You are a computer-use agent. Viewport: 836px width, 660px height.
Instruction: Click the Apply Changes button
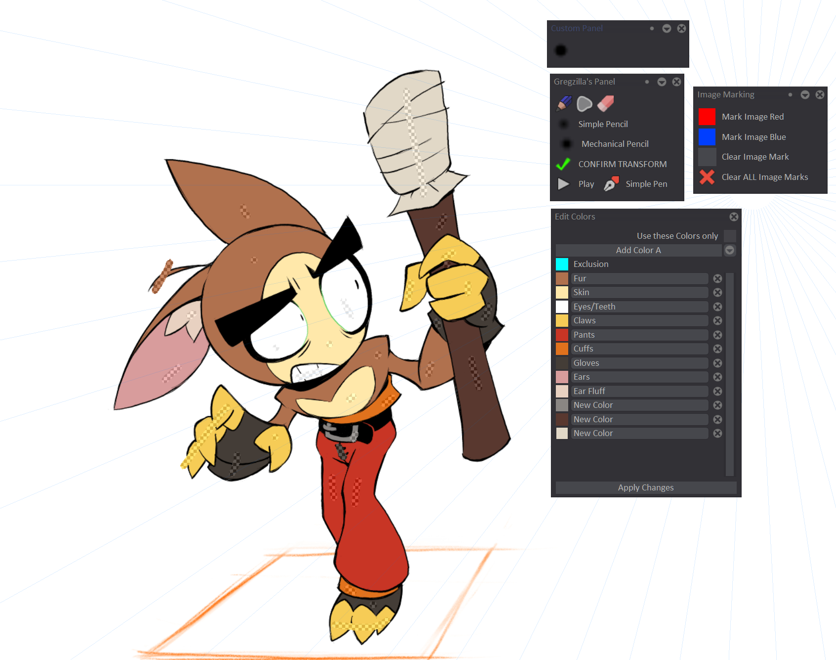(645, 487)
